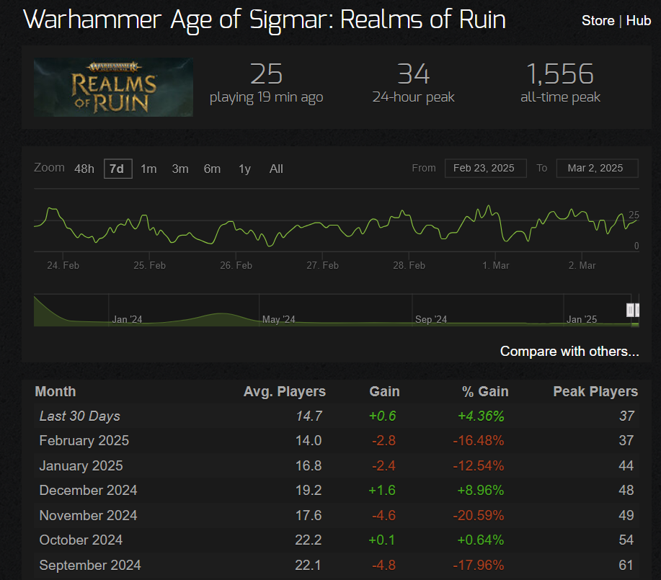Select the 7d zoom range
This screenshot has width=661, height=580.
coord(117,169)
